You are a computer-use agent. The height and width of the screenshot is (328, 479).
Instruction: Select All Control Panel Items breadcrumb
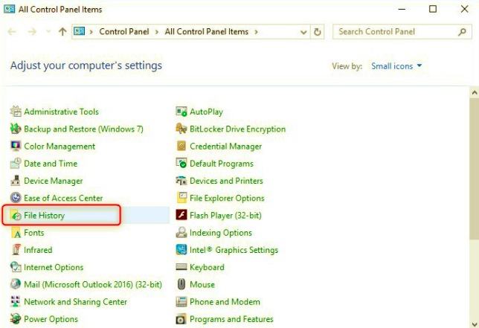pyautogui.click(x=207, y=32)
